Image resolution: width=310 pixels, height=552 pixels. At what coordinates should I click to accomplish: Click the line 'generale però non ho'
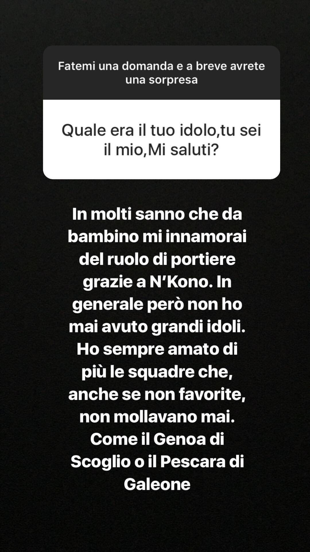[157, 304]
